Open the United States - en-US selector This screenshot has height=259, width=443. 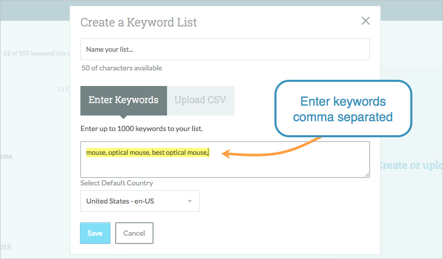click(x=140, y=201)
